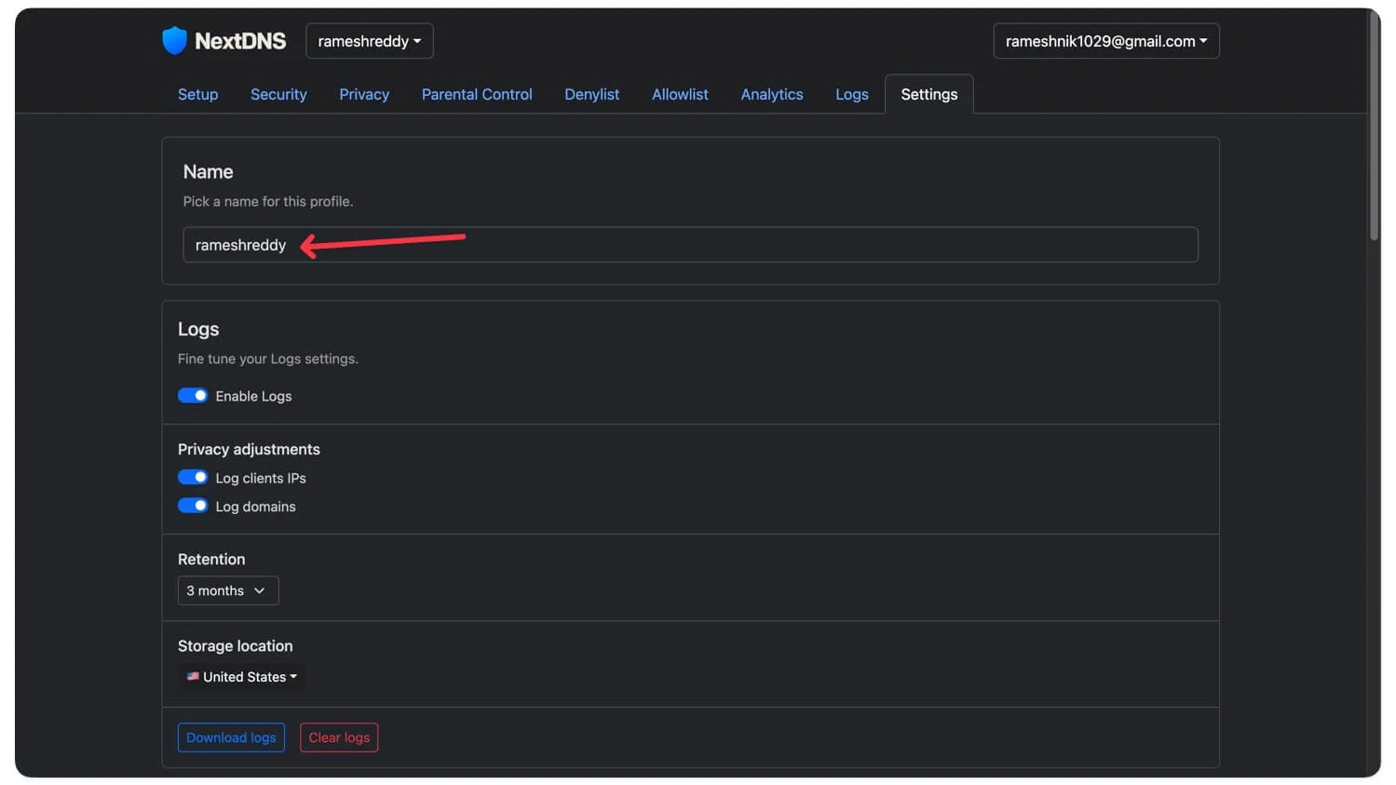Screen dimensions: 1396x785
Task: Click the "Fine tune your Logs settings." text
Action: (x=268, y=359)
